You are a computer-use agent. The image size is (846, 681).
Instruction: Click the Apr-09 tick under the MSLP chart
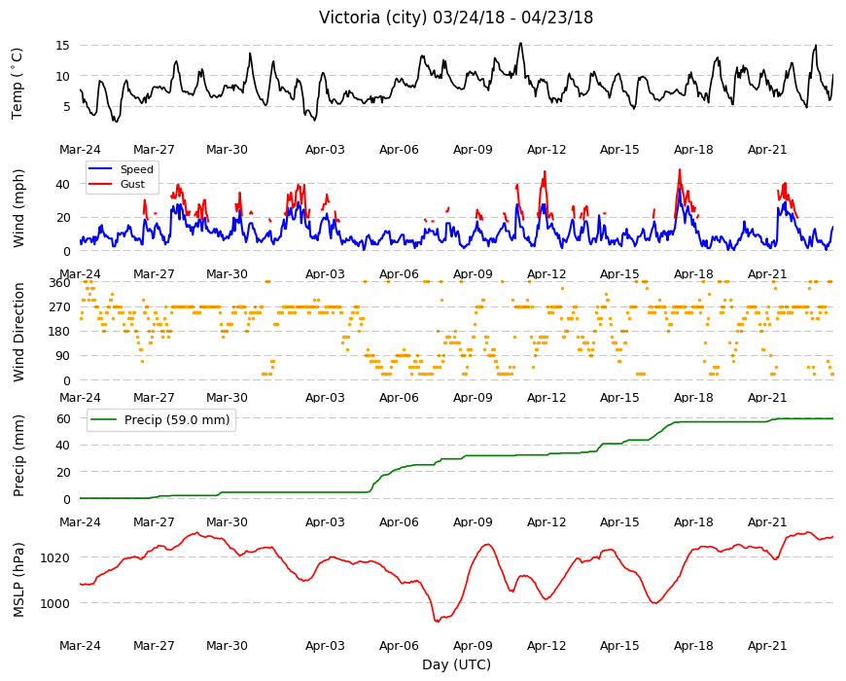pos(473,645)
